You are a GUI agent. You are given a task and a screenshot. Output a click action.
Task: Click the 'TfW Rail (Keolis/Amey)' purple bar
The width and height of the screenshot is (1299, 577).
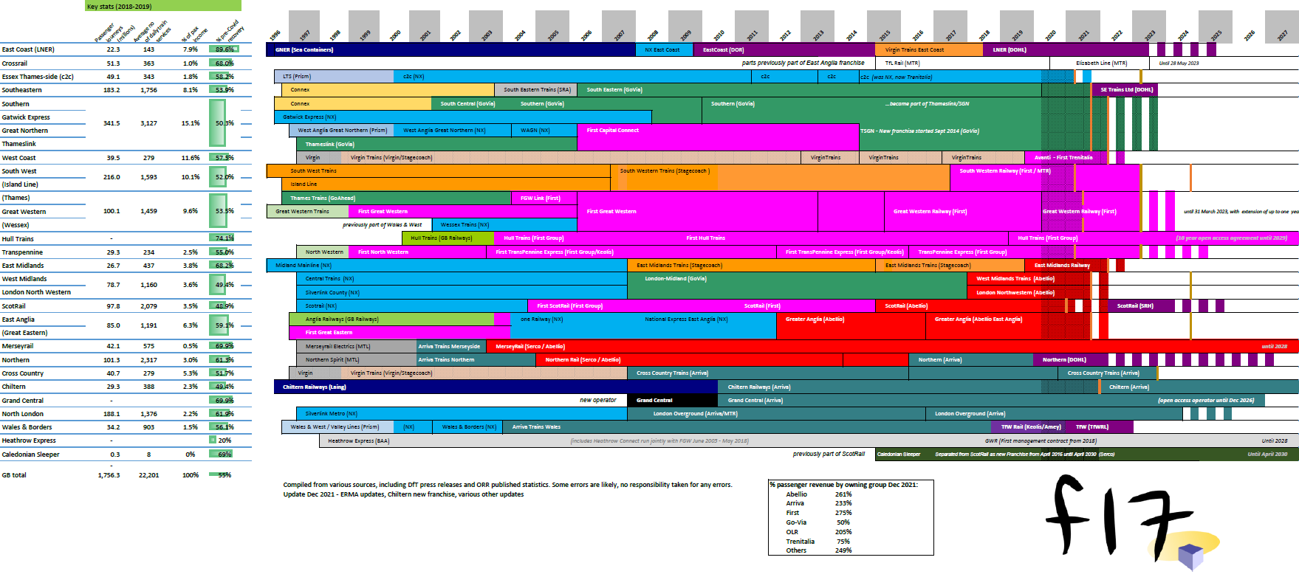[x=1029, y=427]
